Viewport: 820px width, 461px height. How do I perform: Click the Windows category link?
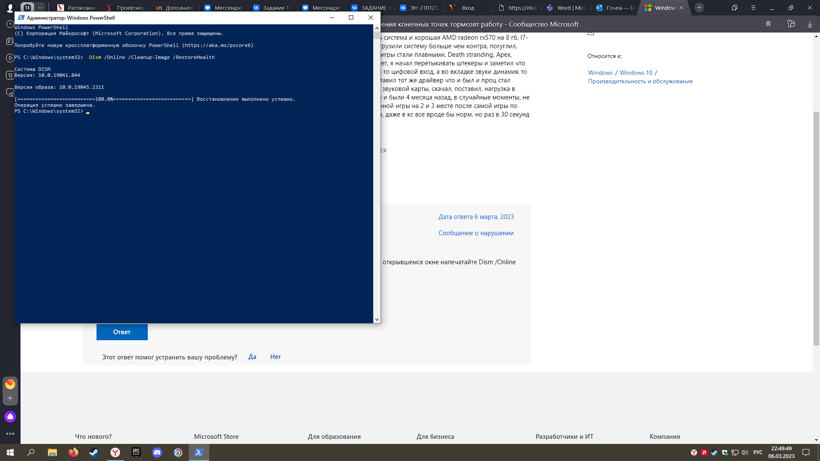coord(600,73)
